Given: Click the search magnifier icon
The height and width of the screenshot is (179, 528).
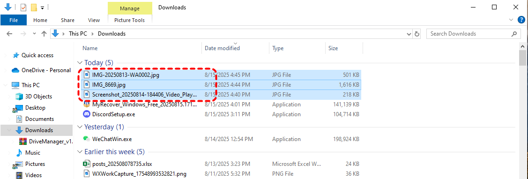Looking at the screenshot, I should (x=514, y=34).
